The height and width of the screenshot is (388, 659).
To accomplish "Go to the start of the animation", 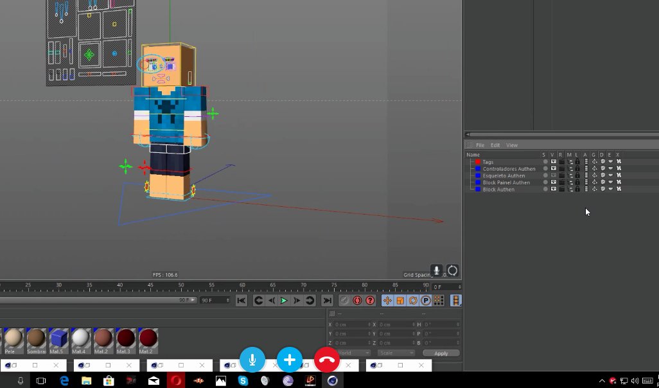I will pos(242,300).
